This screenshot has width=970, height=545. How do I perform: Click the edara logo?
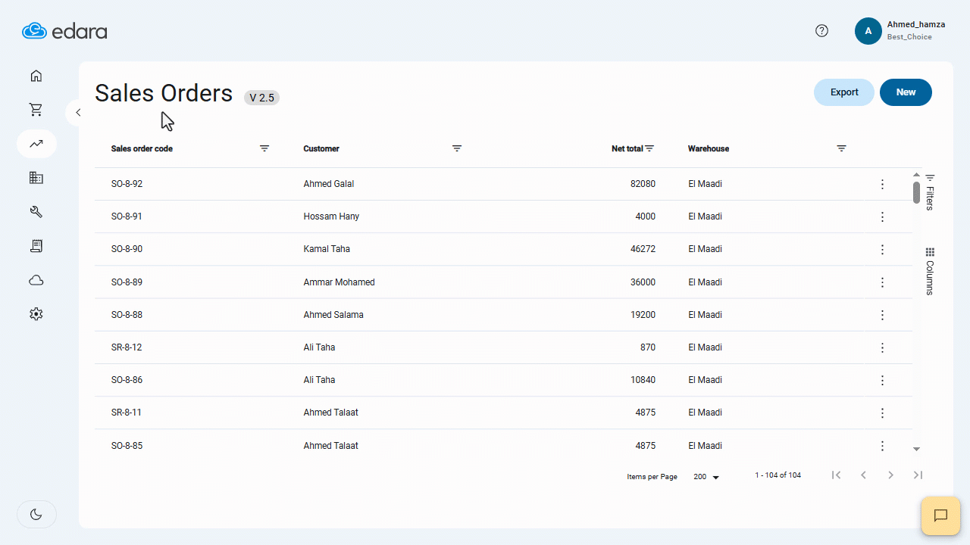[64, 31]
